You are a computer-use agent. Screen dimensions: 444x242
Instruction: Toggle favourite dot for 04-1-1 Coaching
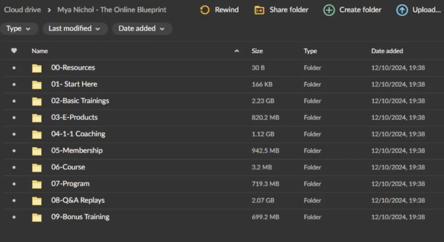(14, 134)
